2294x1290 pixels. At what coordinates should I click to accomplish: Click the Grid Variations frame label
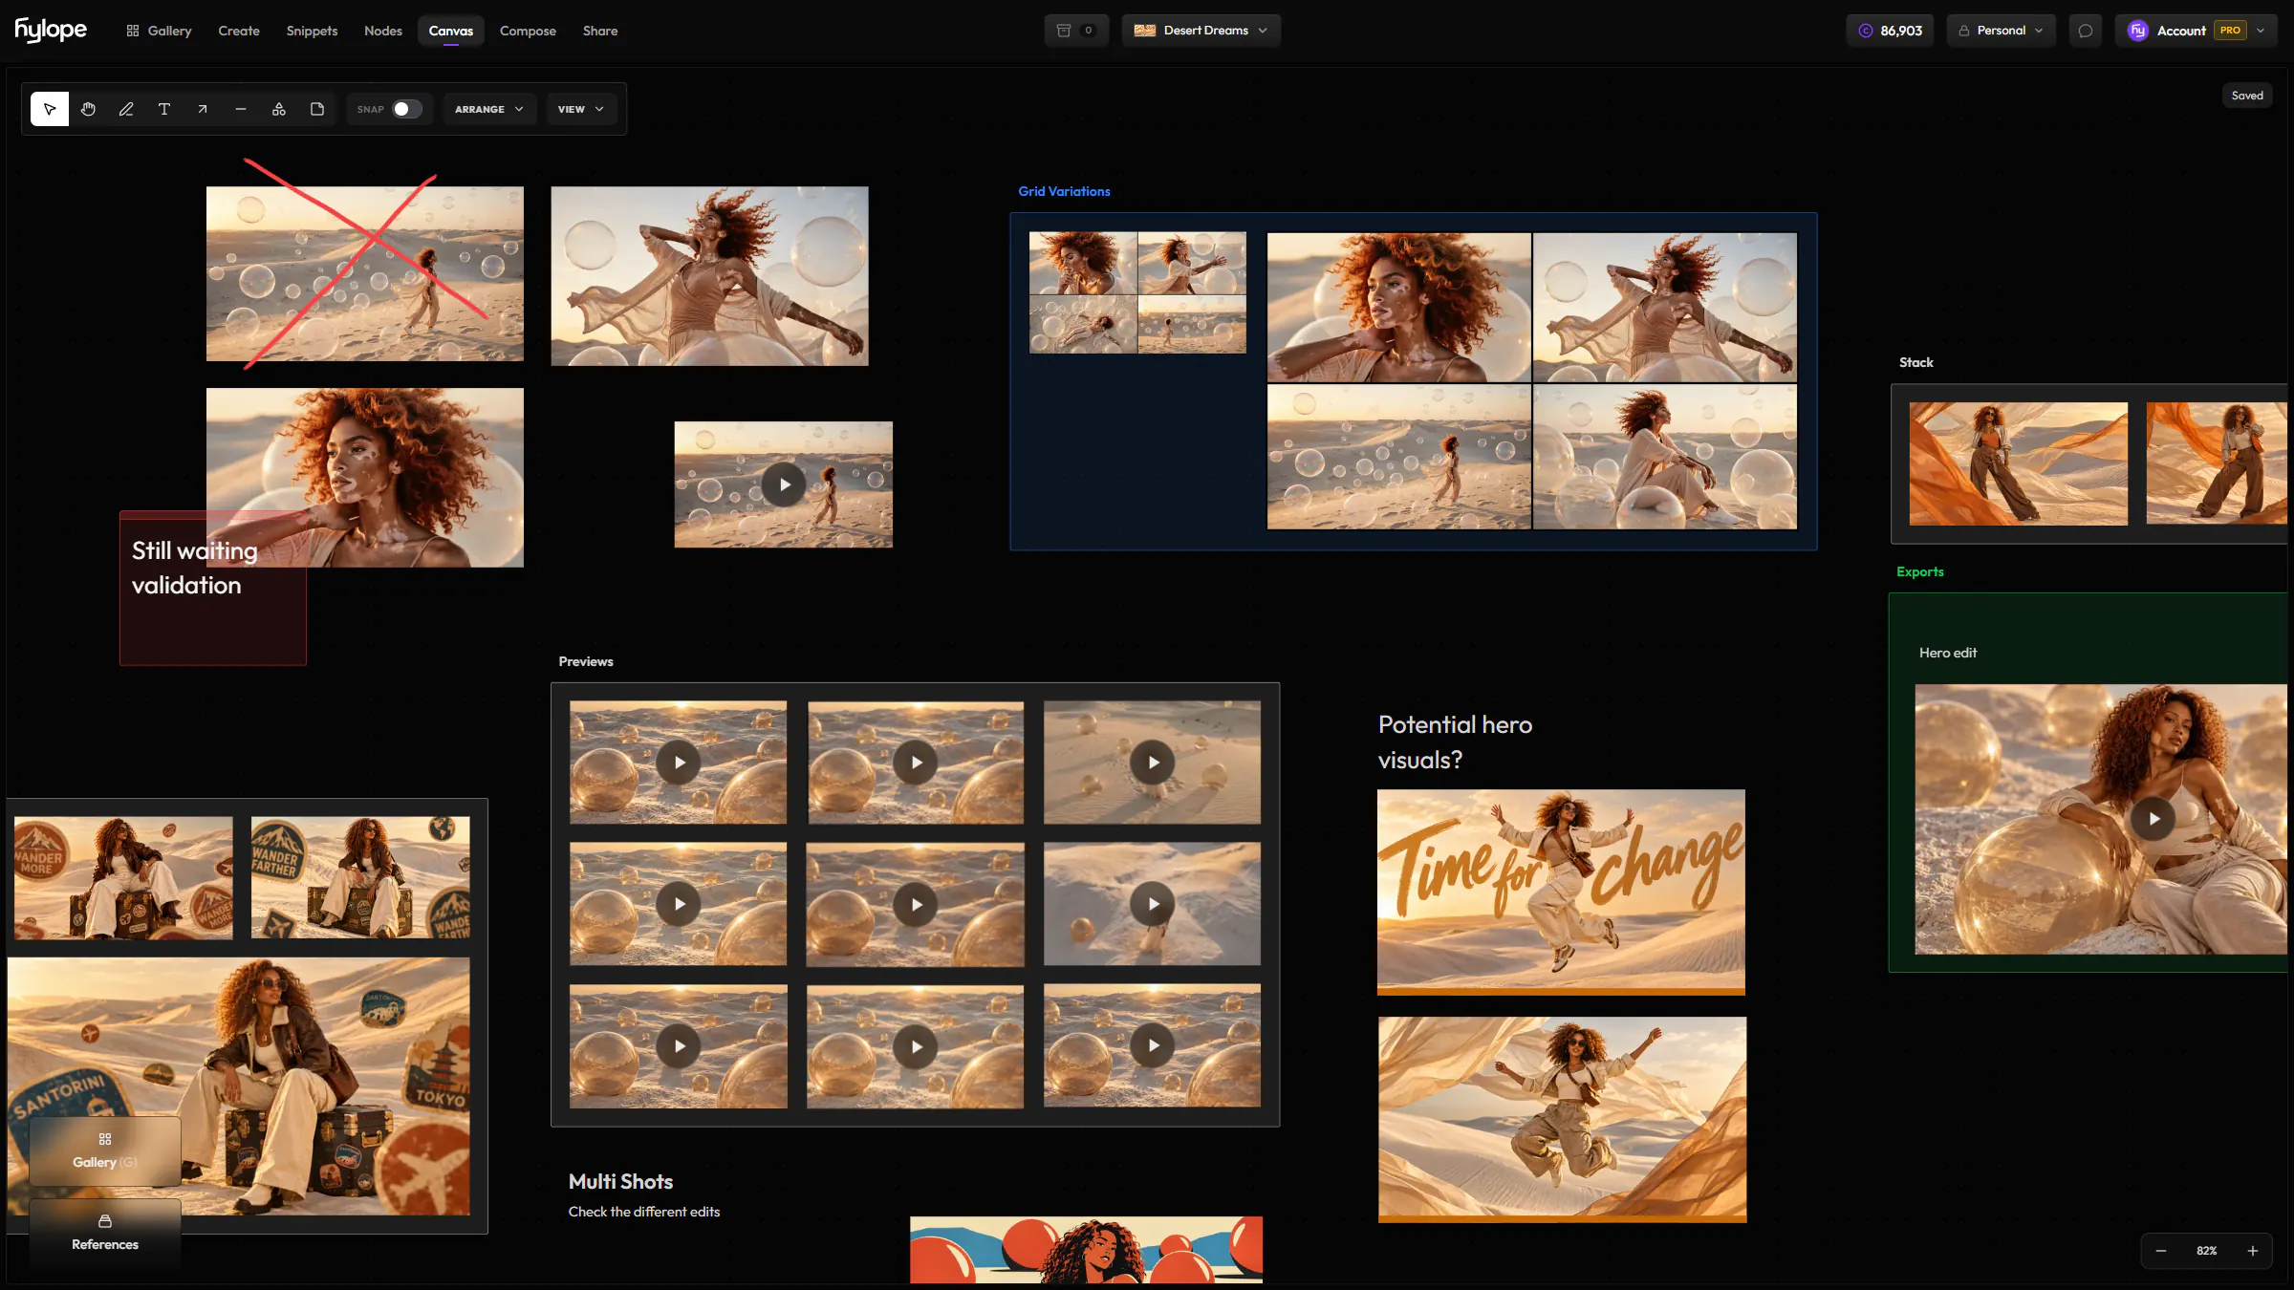[x=1064, y=191]
